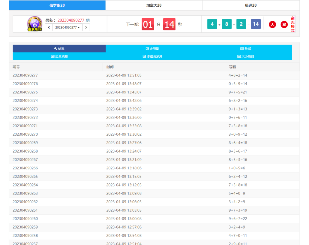Click the 俄罗斯28 lottery ball logo
Image resolution: width=309 pixels, height=245 pixels.
click(x=35, y=24)
